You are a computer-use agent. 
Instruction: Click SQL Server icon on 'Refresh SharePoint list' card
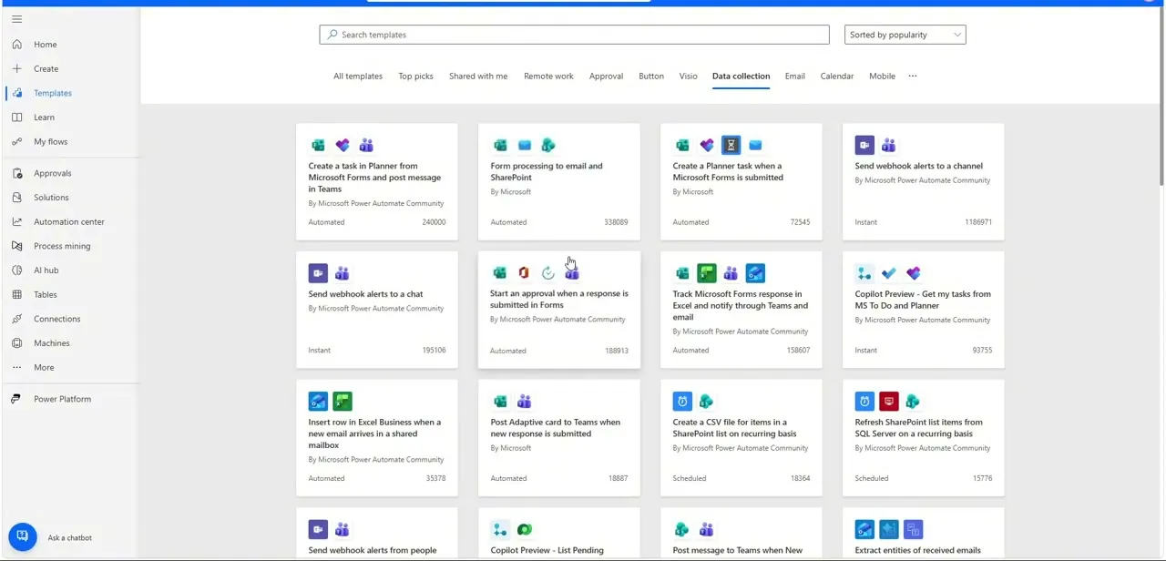pos(889,402)
